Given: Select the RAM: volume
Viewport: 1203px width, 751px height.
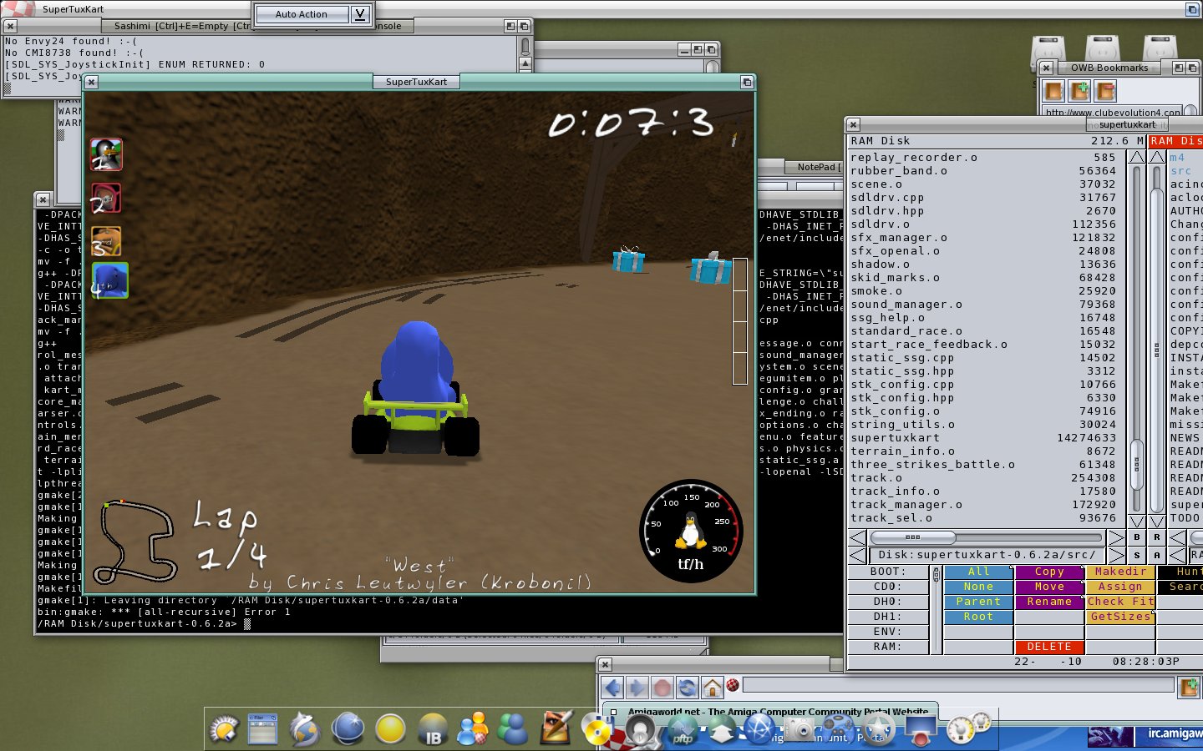Looking at the screenshot, I should coord(887,647).
